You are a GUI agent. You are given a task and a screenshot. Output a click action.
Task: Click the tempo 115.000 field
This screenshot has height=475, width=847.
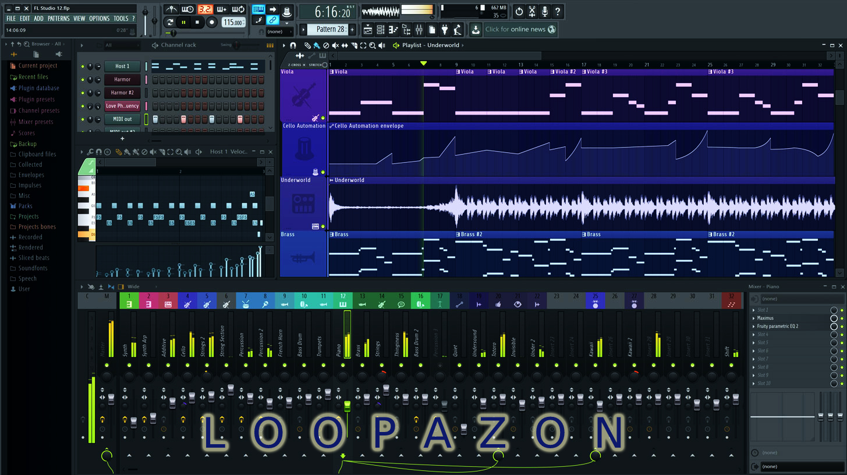233,23
